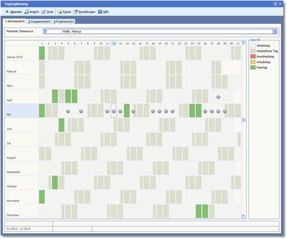The height and width of the screenshot is (239, 287).
Task: Switch to the Projektansicht tab
Action: click(x=63, y=21)
